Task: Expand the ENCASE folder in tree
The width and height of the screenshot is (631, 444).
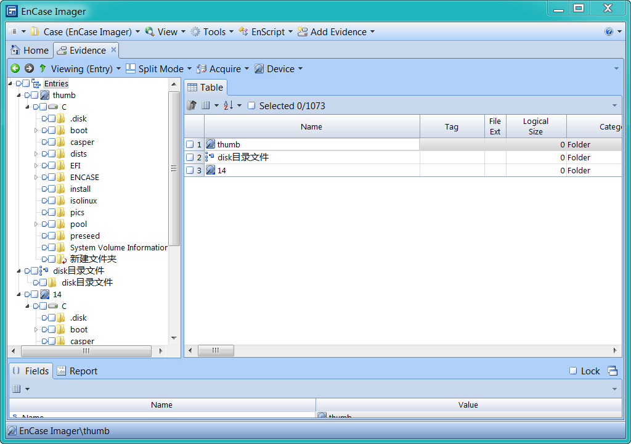Action: [x=36, y=177]
